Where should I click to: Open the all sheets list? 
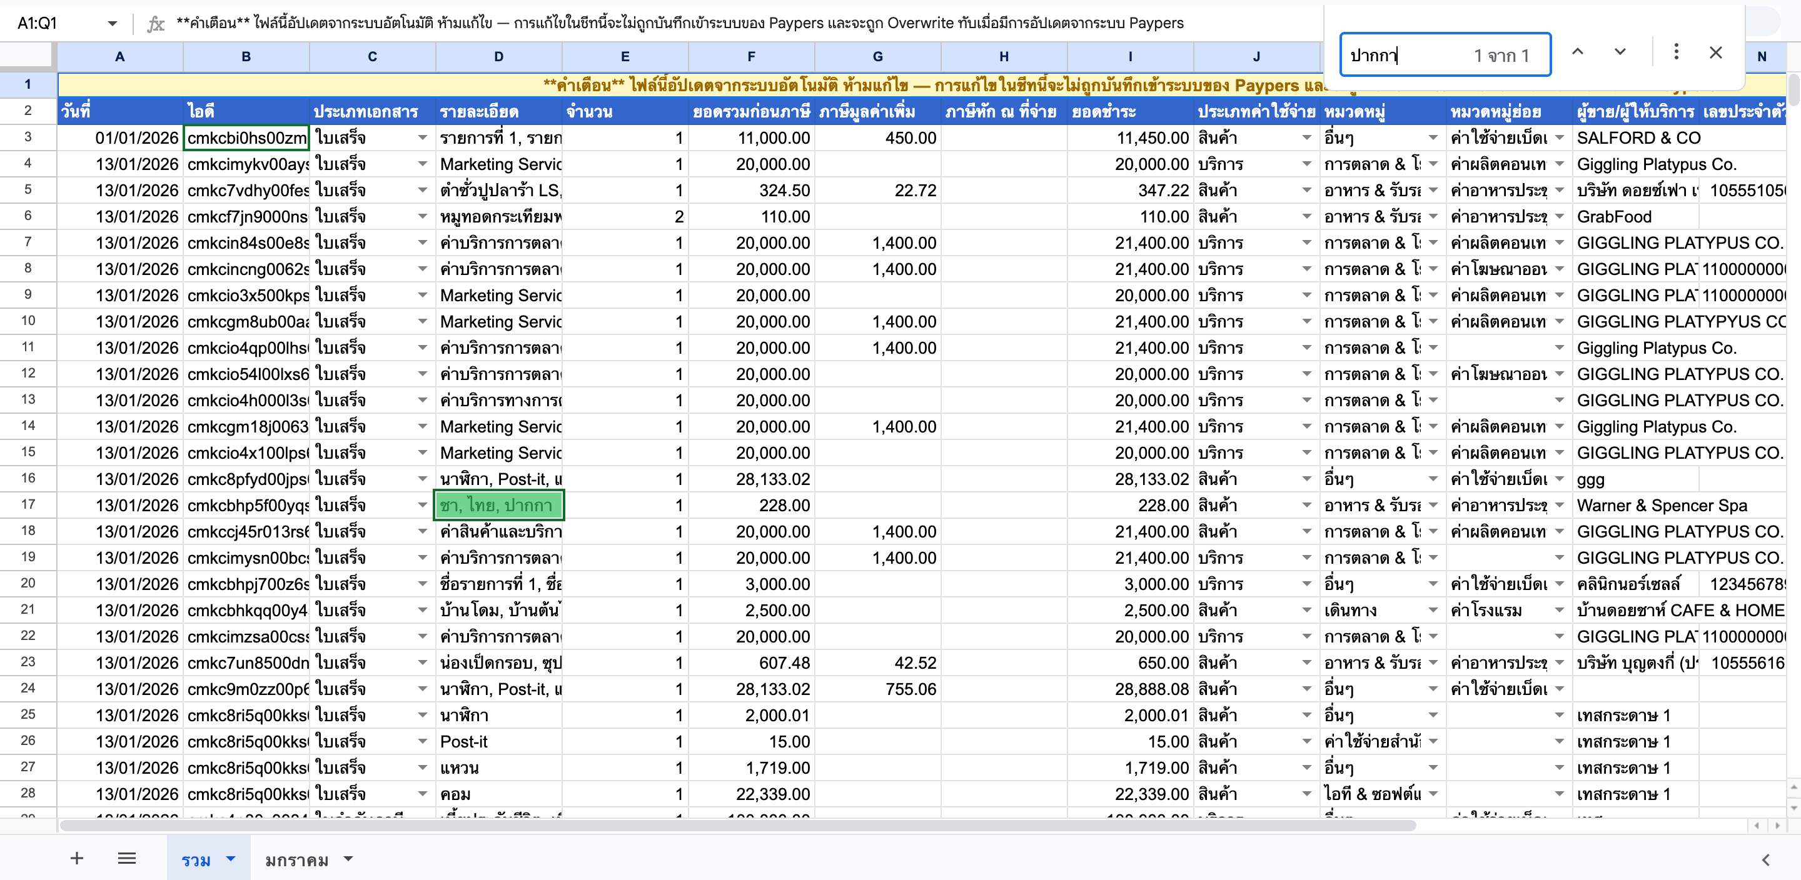[x=126, y=857]
